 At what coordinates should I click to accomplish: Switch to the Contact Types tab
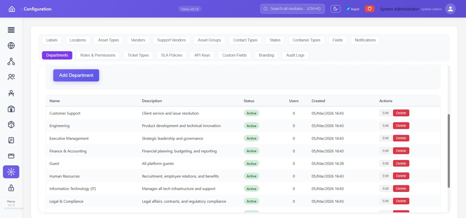[245, 40]
